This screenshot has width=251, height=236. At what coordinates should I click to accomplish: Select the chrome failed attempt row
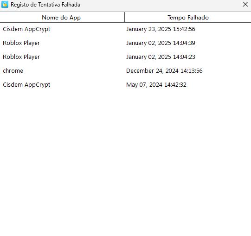click(x=125, y=71)
